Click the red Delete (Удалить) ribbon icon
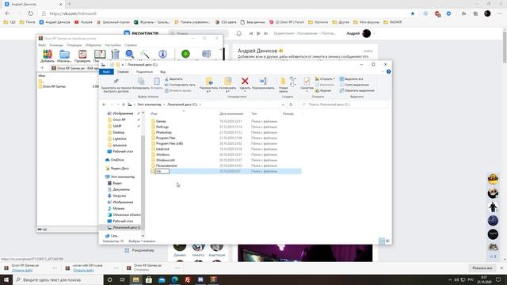507x285 pixels. [245, 83]
